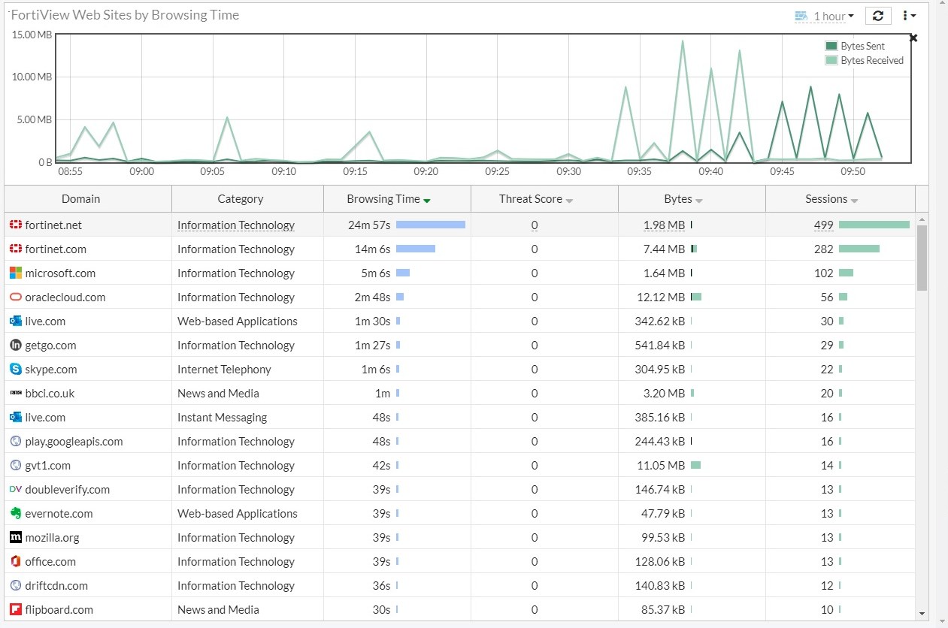Click the Category column header

pyautogui.click(x=240, y=199)
